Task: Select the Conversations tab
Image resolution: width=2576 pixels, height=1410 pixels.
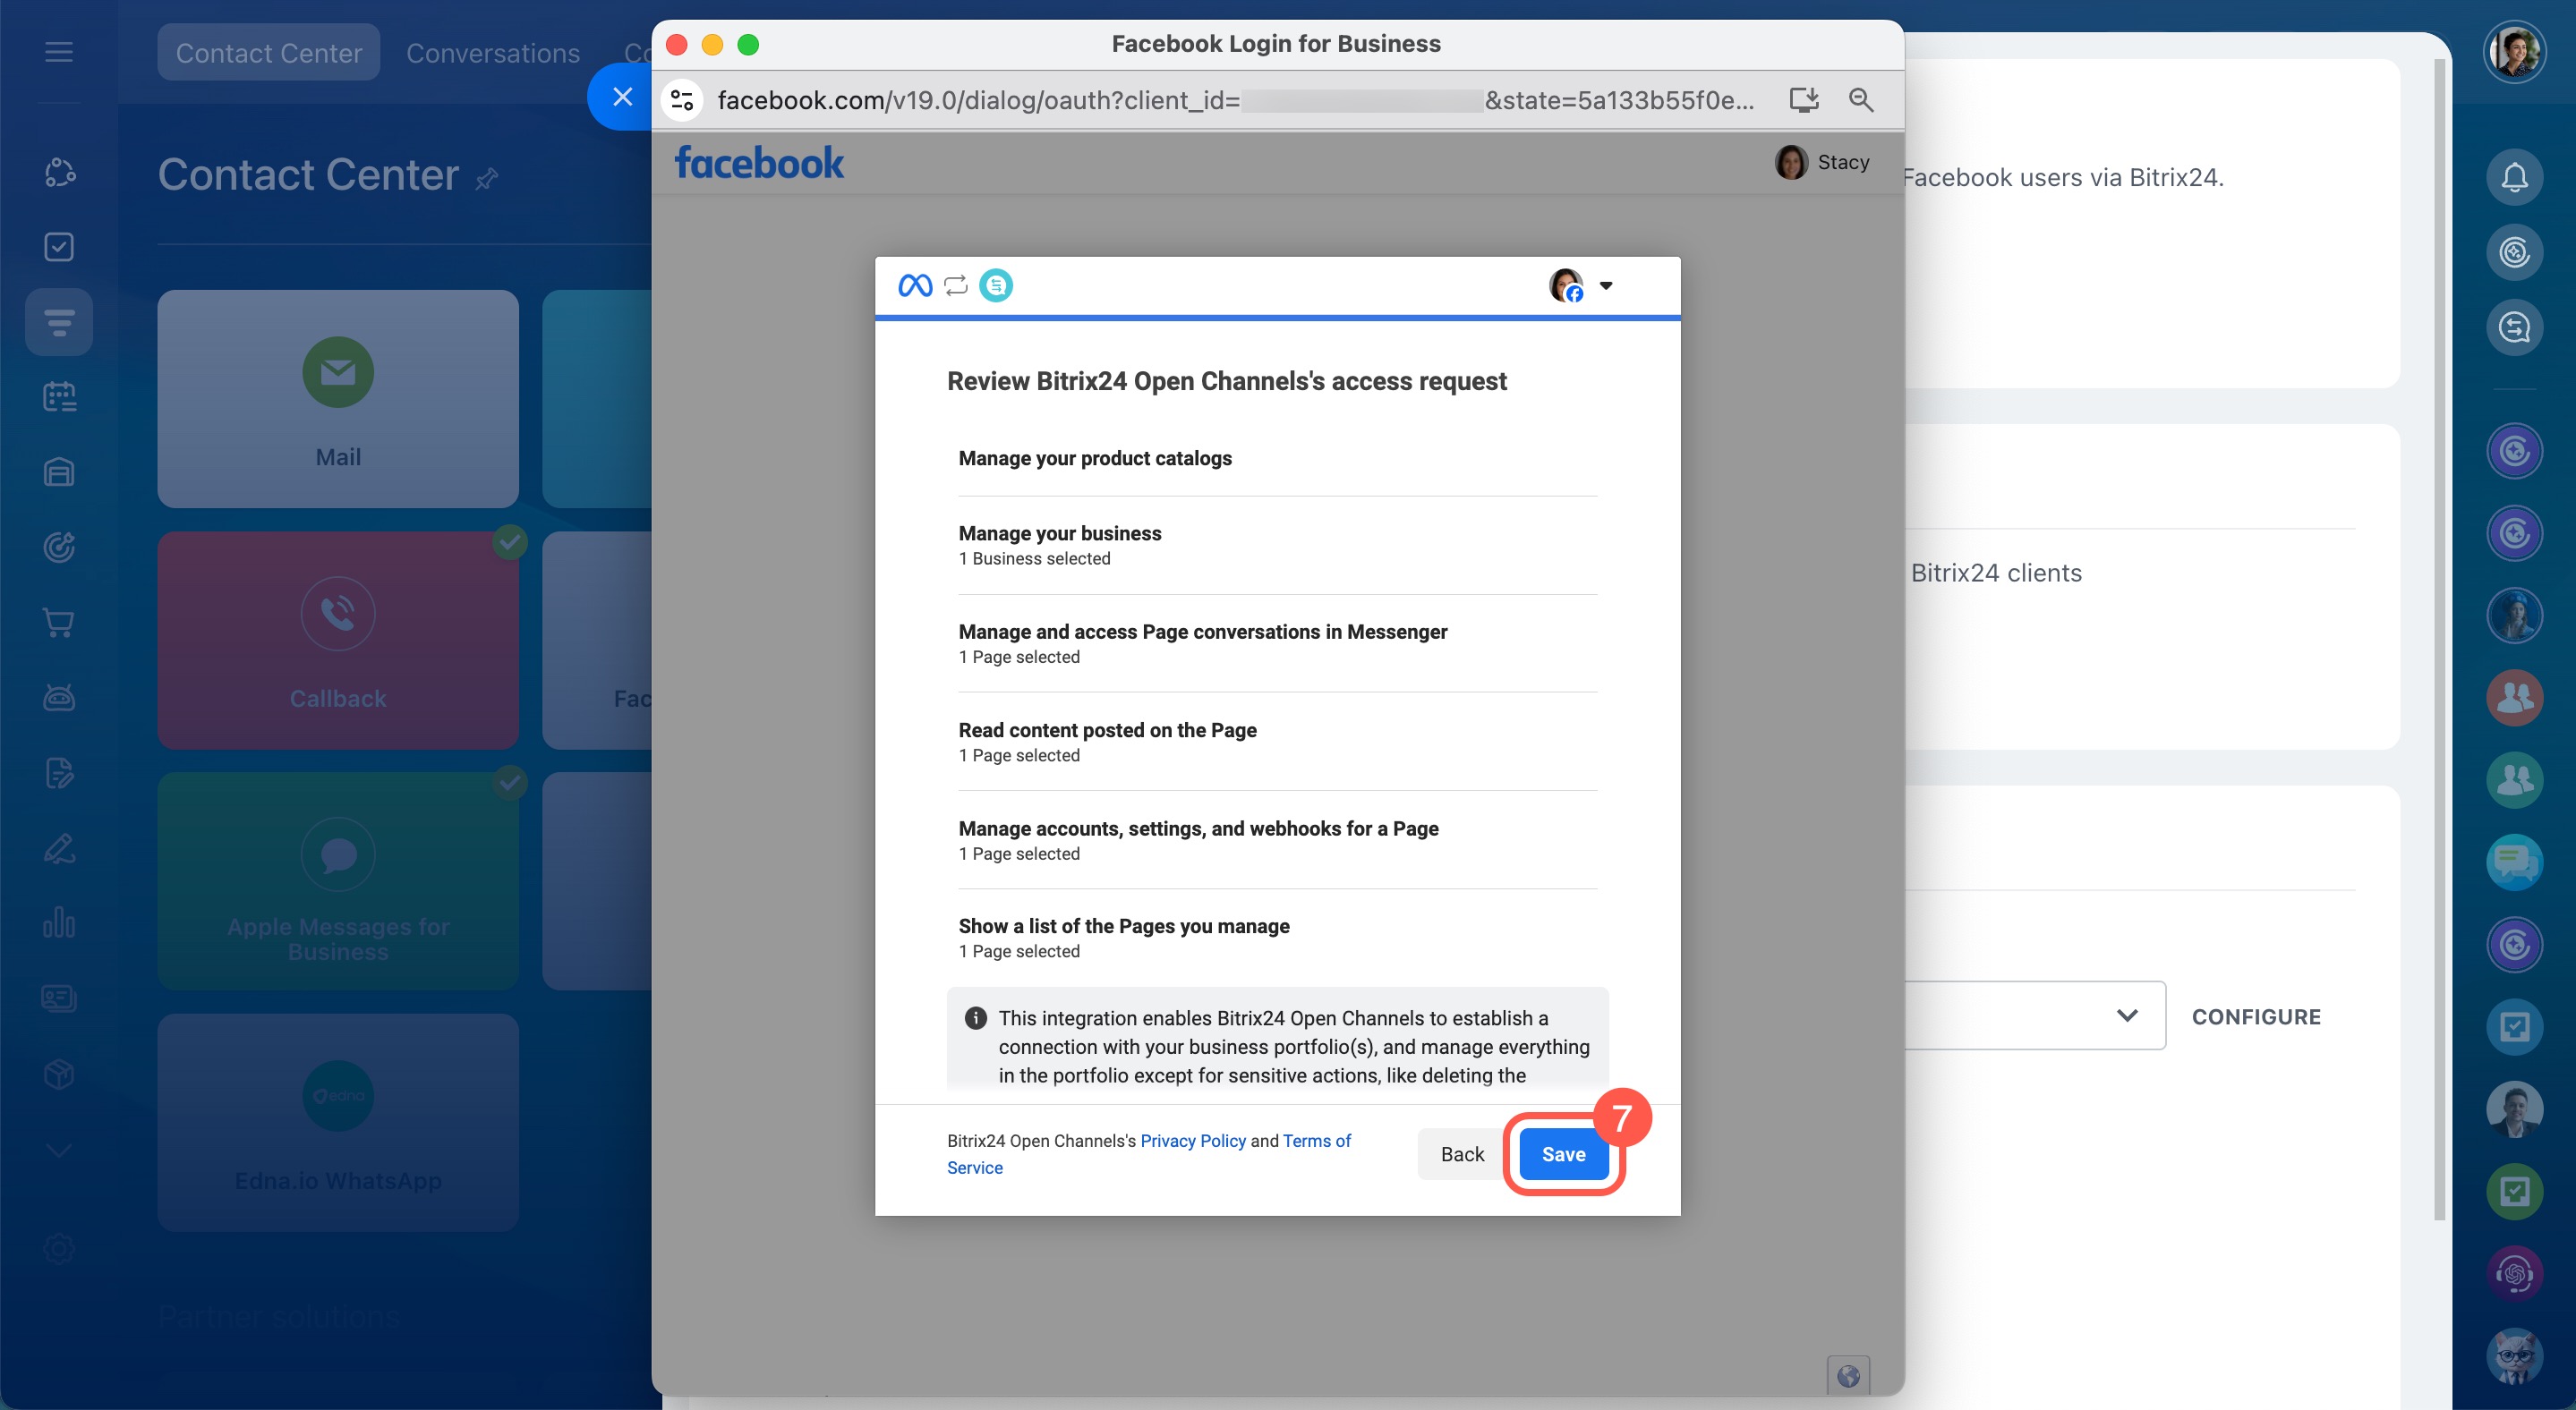Action: (x=492, y=53)
